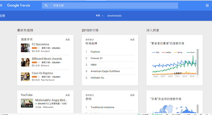Screen dimensions: 212x115
Task: Open the Billboard Music Awards search
Action: [47, 59]
